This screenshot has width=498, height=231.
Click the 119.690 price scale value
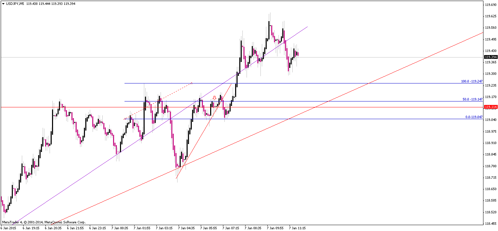[x=491, y=5]
